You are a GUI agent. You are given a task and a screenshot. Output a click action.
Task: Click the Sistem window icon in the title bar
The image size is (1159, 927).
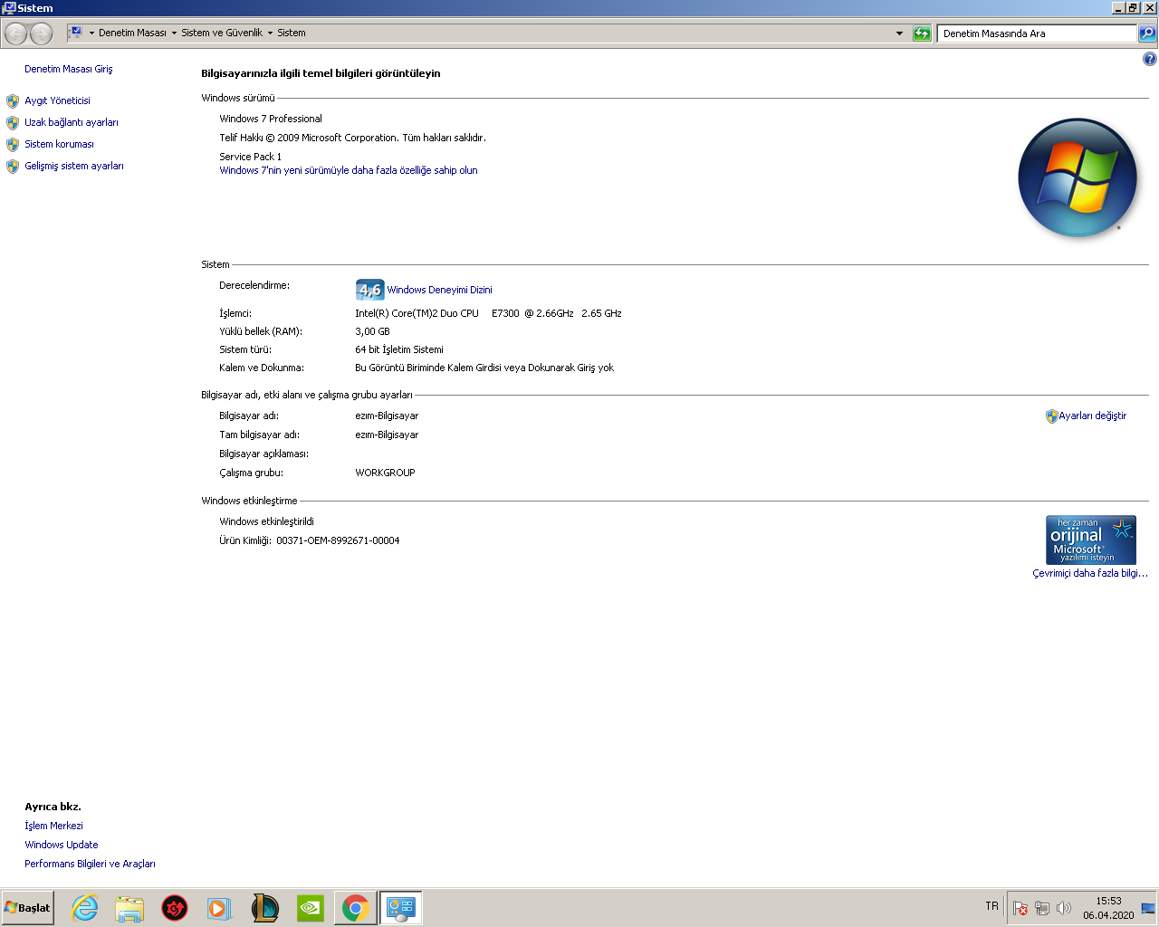9,7
